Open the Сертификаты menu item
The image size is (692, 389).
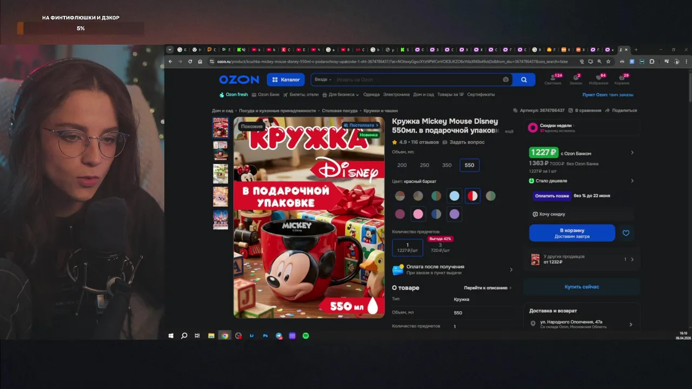[481, 95]
